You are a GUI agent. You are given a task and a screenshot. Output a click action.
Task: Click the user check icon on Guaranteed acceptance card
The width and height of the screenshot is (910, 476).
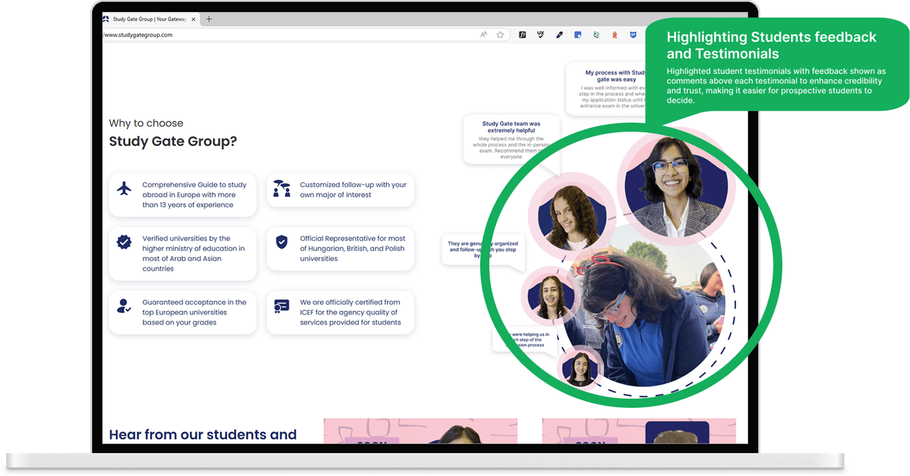point(124,306)
